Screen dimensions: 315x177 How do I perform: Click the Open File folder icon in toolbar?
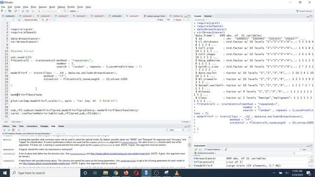point(15,11)
